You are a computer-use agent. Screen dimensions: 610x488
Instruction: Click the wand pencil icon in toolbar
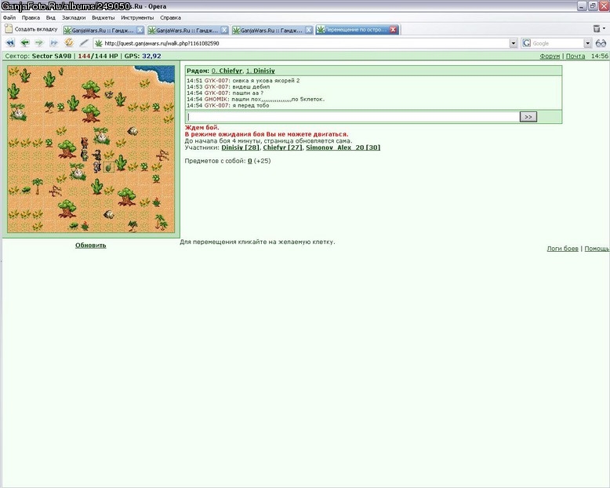pos(83,43)
